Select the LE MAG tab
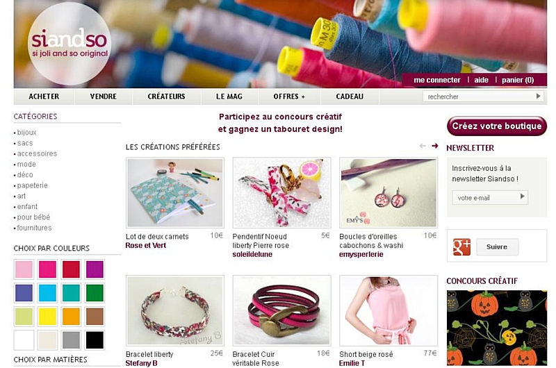The height and width of the screenshot is (368, 556). tap(229, 97)
